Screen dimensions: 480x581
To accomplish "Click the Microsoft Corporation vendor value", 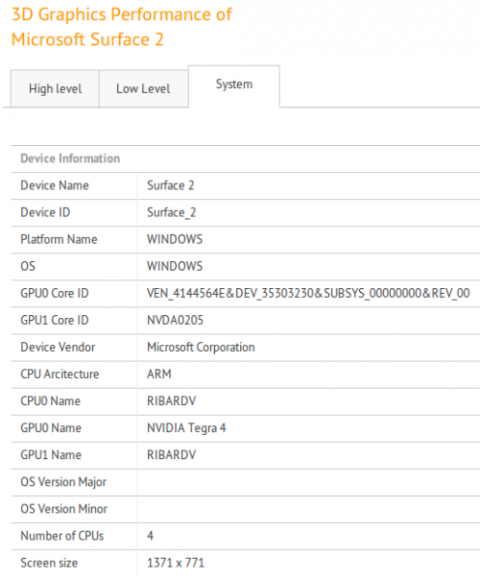I will tap(201, 348).
